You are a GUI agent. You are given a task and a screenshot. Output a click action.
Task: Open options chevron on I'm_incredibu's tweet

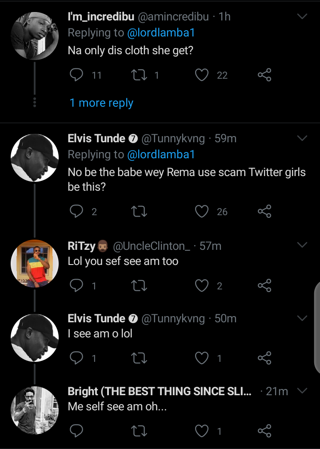pyautogui.click(x=302, y=16)
